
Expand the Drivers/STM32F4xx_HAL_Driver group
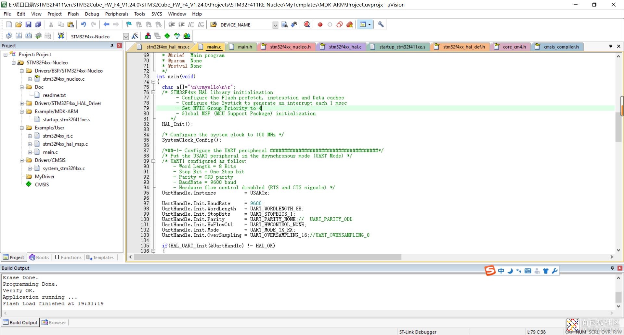[22, 103]
